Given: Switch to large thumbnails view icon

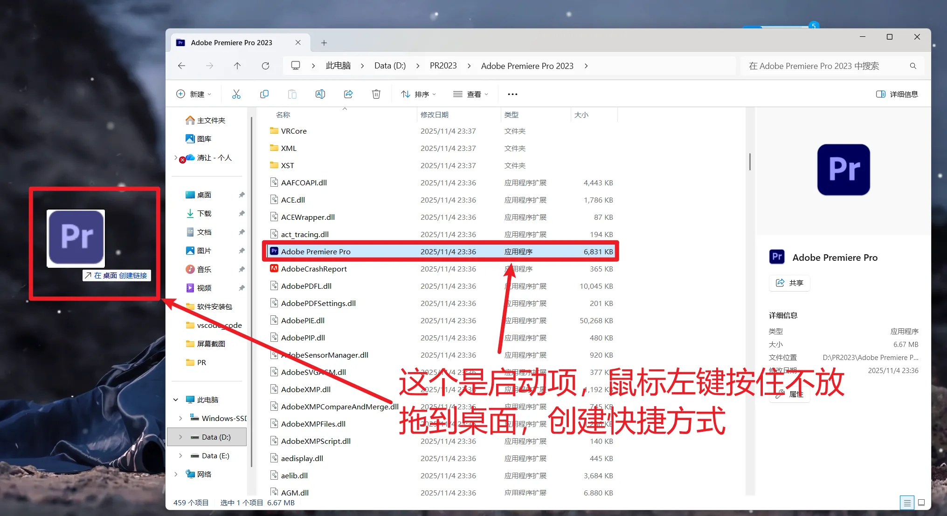Looking at the screenshot, I should [921, 502].
